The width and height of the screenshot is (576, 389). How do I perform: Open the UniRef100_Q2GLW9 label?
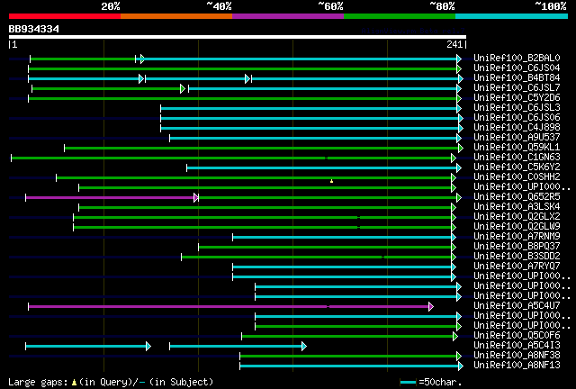tap(517, 227)
